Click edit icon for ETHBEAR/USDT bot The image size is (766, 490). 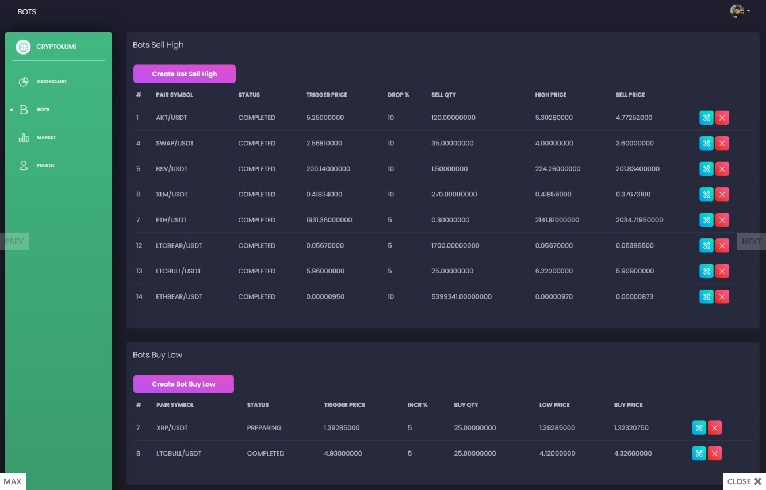(706, 296)
